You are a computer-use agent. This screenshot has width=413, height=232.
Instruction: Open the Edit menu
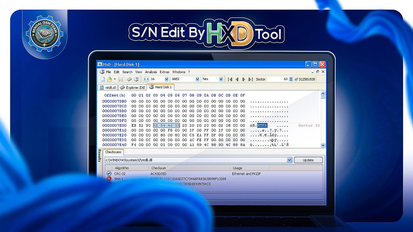click(116, 72)
